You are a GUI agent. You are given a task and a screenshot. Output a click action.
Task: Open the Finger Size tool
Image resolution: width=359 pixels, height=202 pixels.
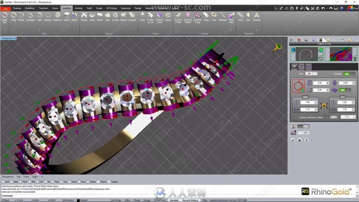4,18
